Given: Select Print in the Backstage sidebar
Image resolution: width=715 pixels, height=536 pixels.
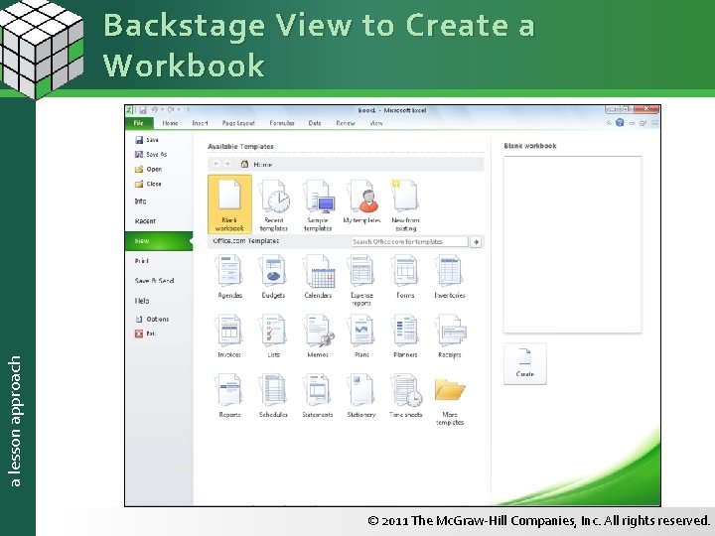Looking at the screenshot, I should pyautogui.click(x=142, y=261).
